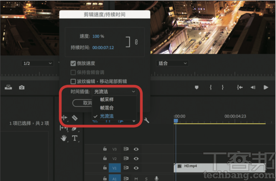Select the Ripple Edit tool
276x181 pixels.
click(x=64, y=117)
